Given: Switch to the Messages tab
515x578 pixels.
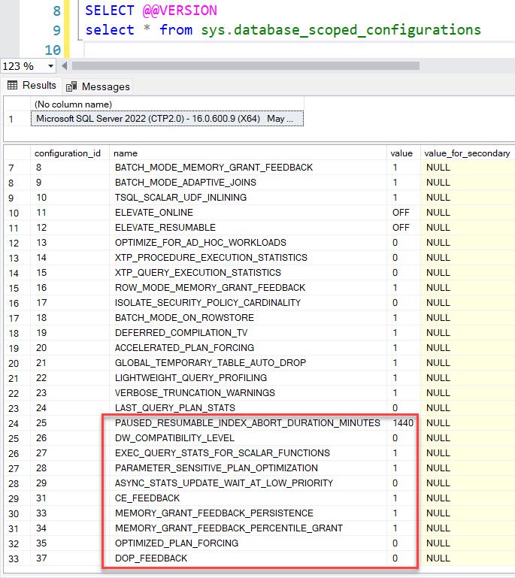Looking at the screenshot, I should tap(98, 86).
